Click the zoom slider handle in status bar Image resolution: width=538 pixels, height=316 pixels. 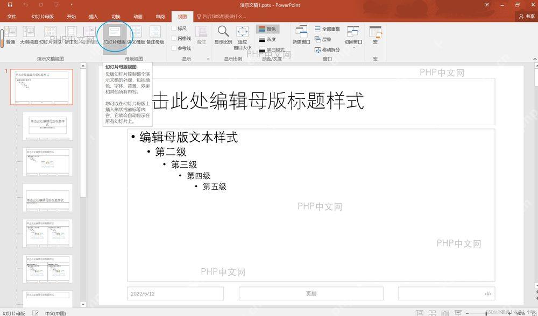(x=486, y=313)
